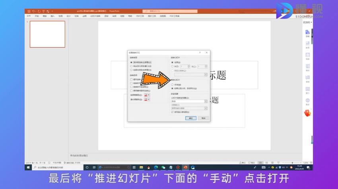Screen dimensions: 338x189
Task: Select slide 1 thumbnail in left panel
Action: (x=47, y=34)
